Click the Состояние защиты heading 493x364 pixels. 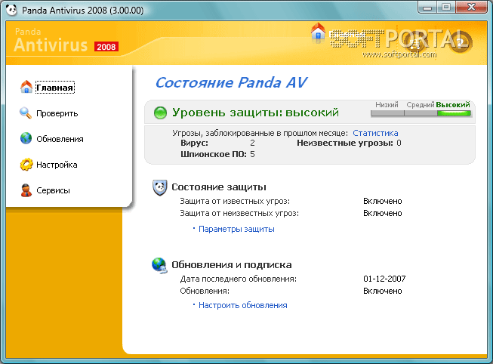coord(219,187)
